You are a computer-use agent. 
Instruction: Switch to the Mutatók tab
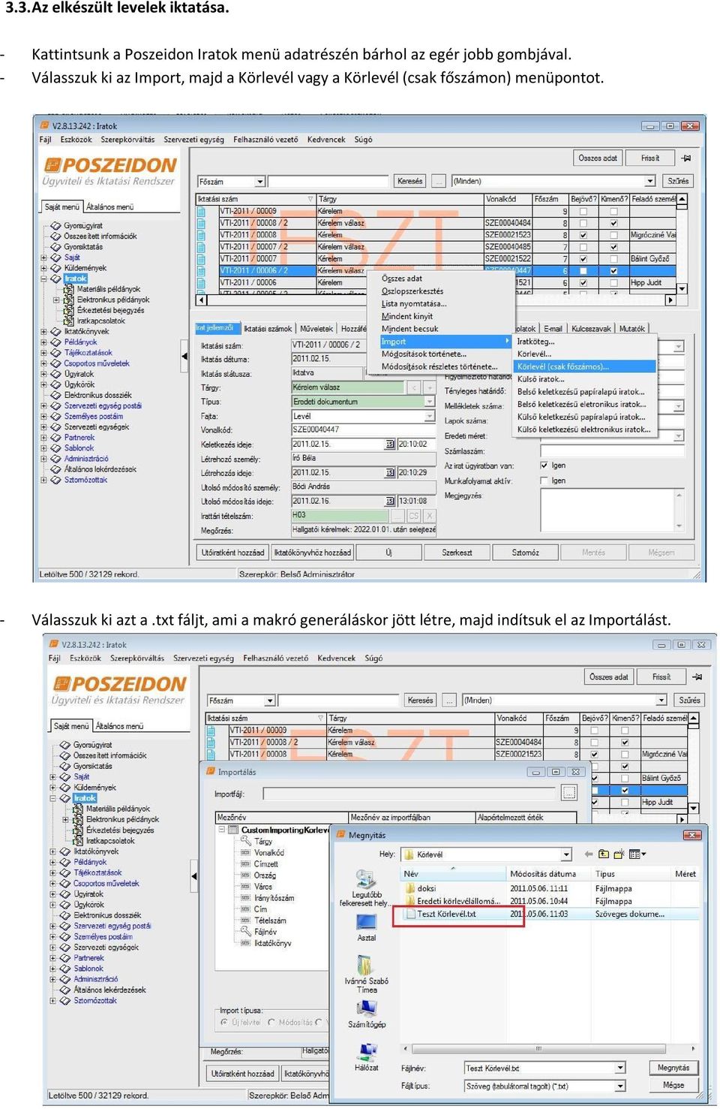point(631,328)
